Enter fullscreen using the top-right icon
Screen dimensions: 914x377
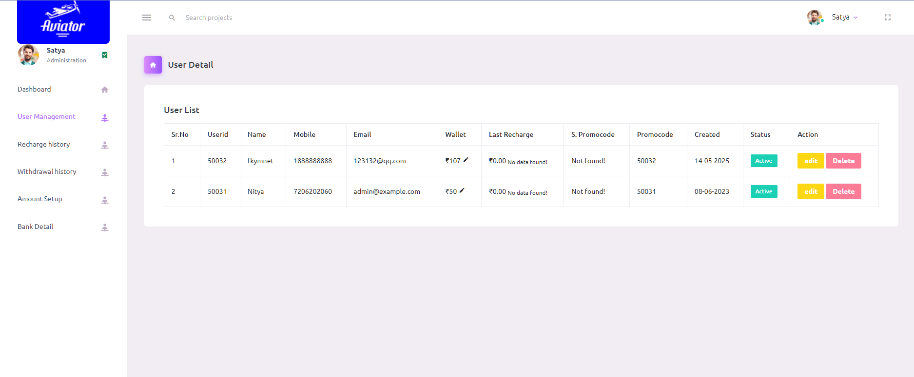pos(887,18)
